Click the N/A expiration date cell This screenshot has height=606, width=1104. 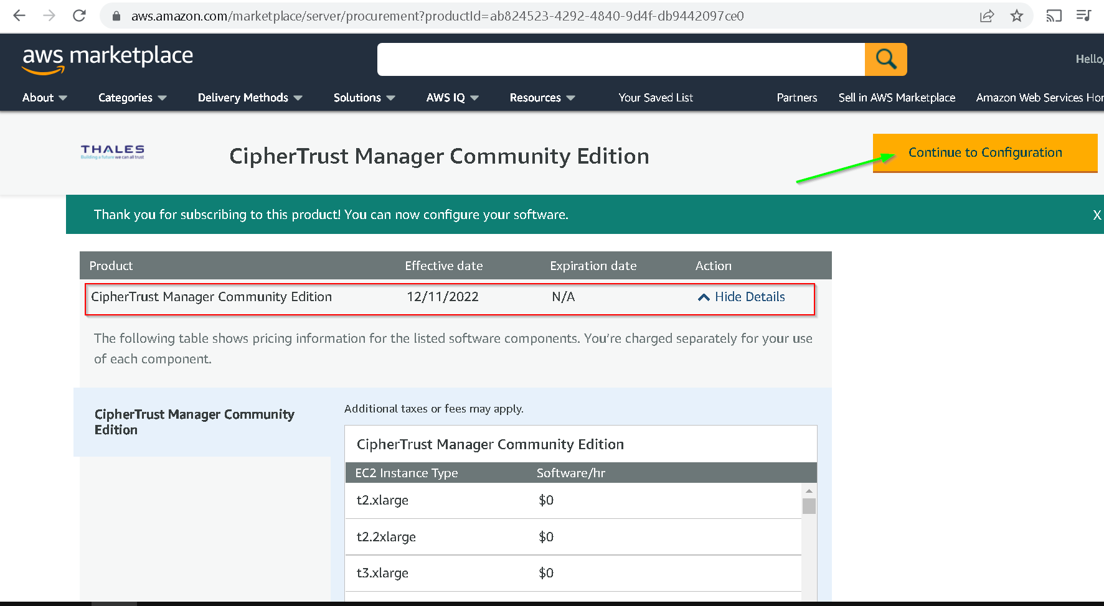point(564,297)
